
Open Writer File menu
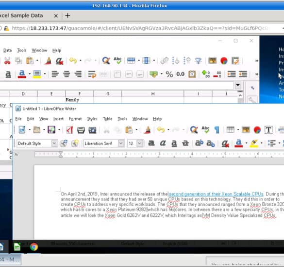18,119
